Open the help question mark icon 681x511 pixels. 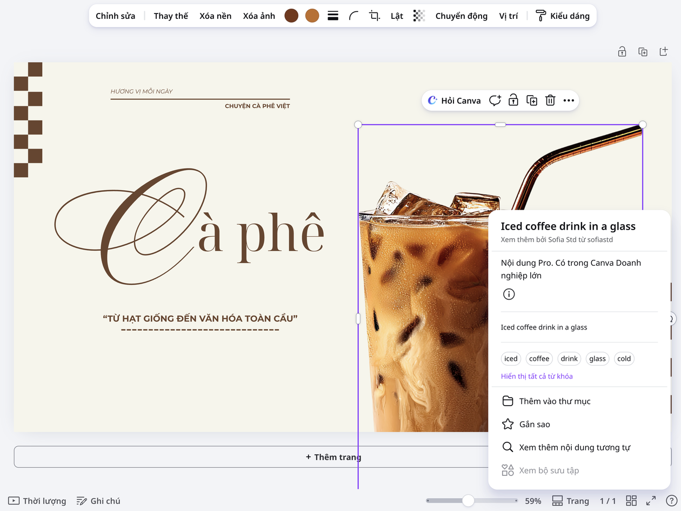coord(671,501)
